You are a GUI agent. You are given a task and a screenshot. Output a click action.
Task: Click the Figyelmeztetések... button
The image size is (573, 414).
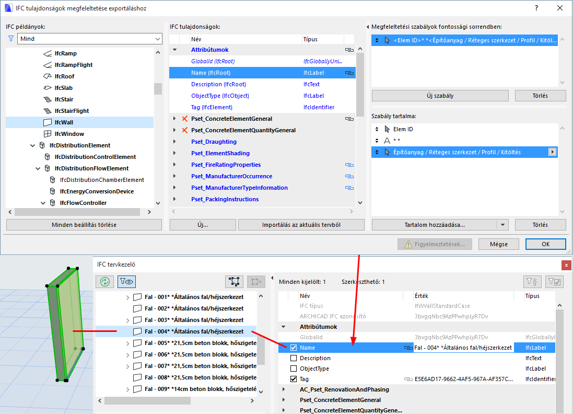[x=435, y=244]
